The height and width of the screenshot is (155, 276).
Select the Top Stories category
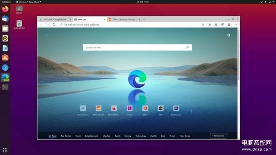[x=66, y=136]
